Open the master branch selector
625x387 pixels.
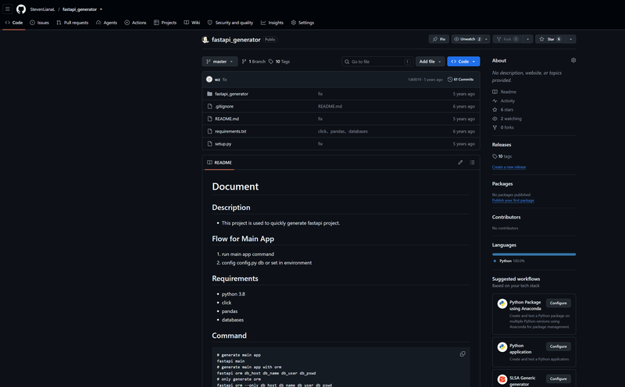220,62
